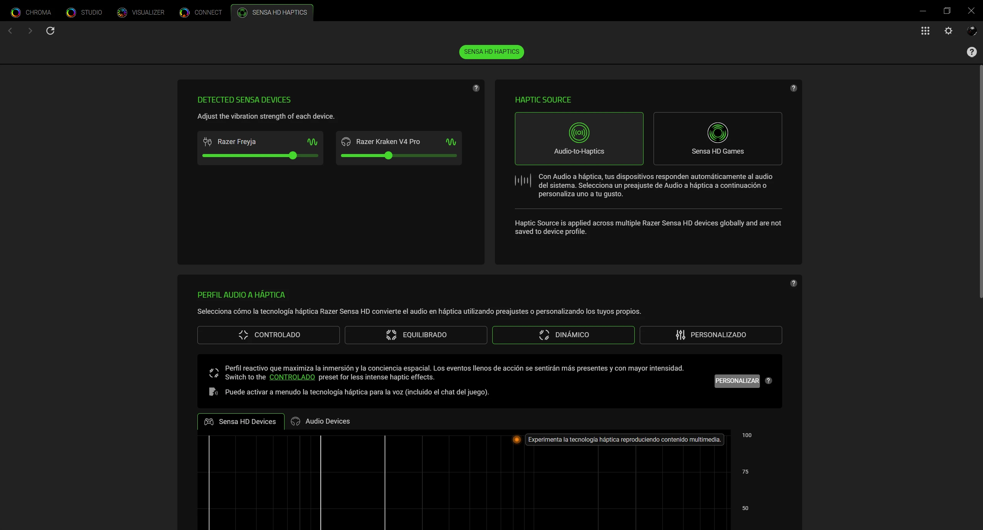The width and height of the screenshot is (983, 530).
Task: Click the CONTROLADO preset arrows icon
Action: pyautogui.click(x=243, y=335)
